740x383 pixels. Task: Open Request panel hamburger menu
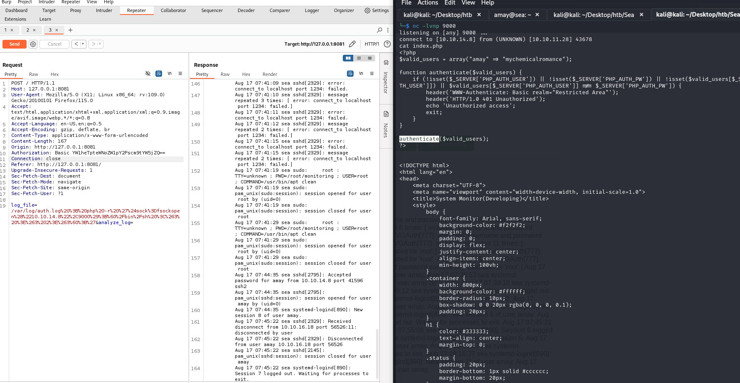tap(180, 73)
